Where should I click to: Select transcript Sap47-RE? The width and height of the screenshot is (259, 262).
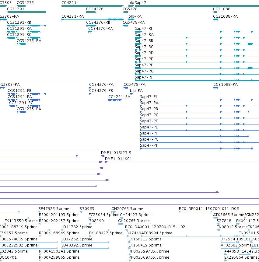(x=197, y=62)
